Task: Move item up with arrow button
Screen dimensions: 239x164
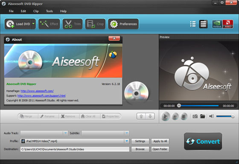Action: 141,116
